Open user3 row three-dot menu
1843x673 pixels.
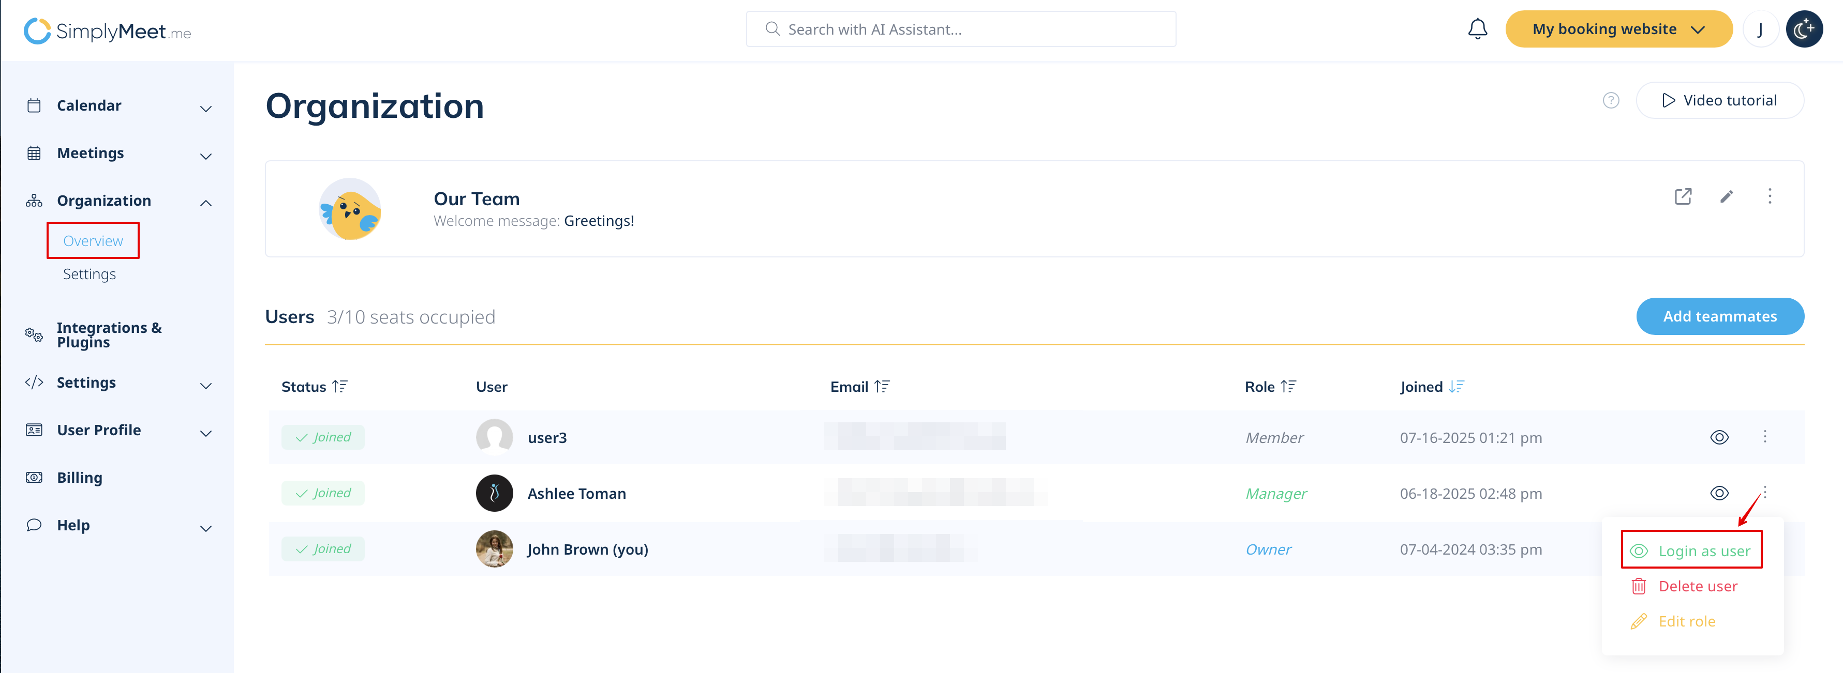pyautogui.click(x=1764, y=437)
